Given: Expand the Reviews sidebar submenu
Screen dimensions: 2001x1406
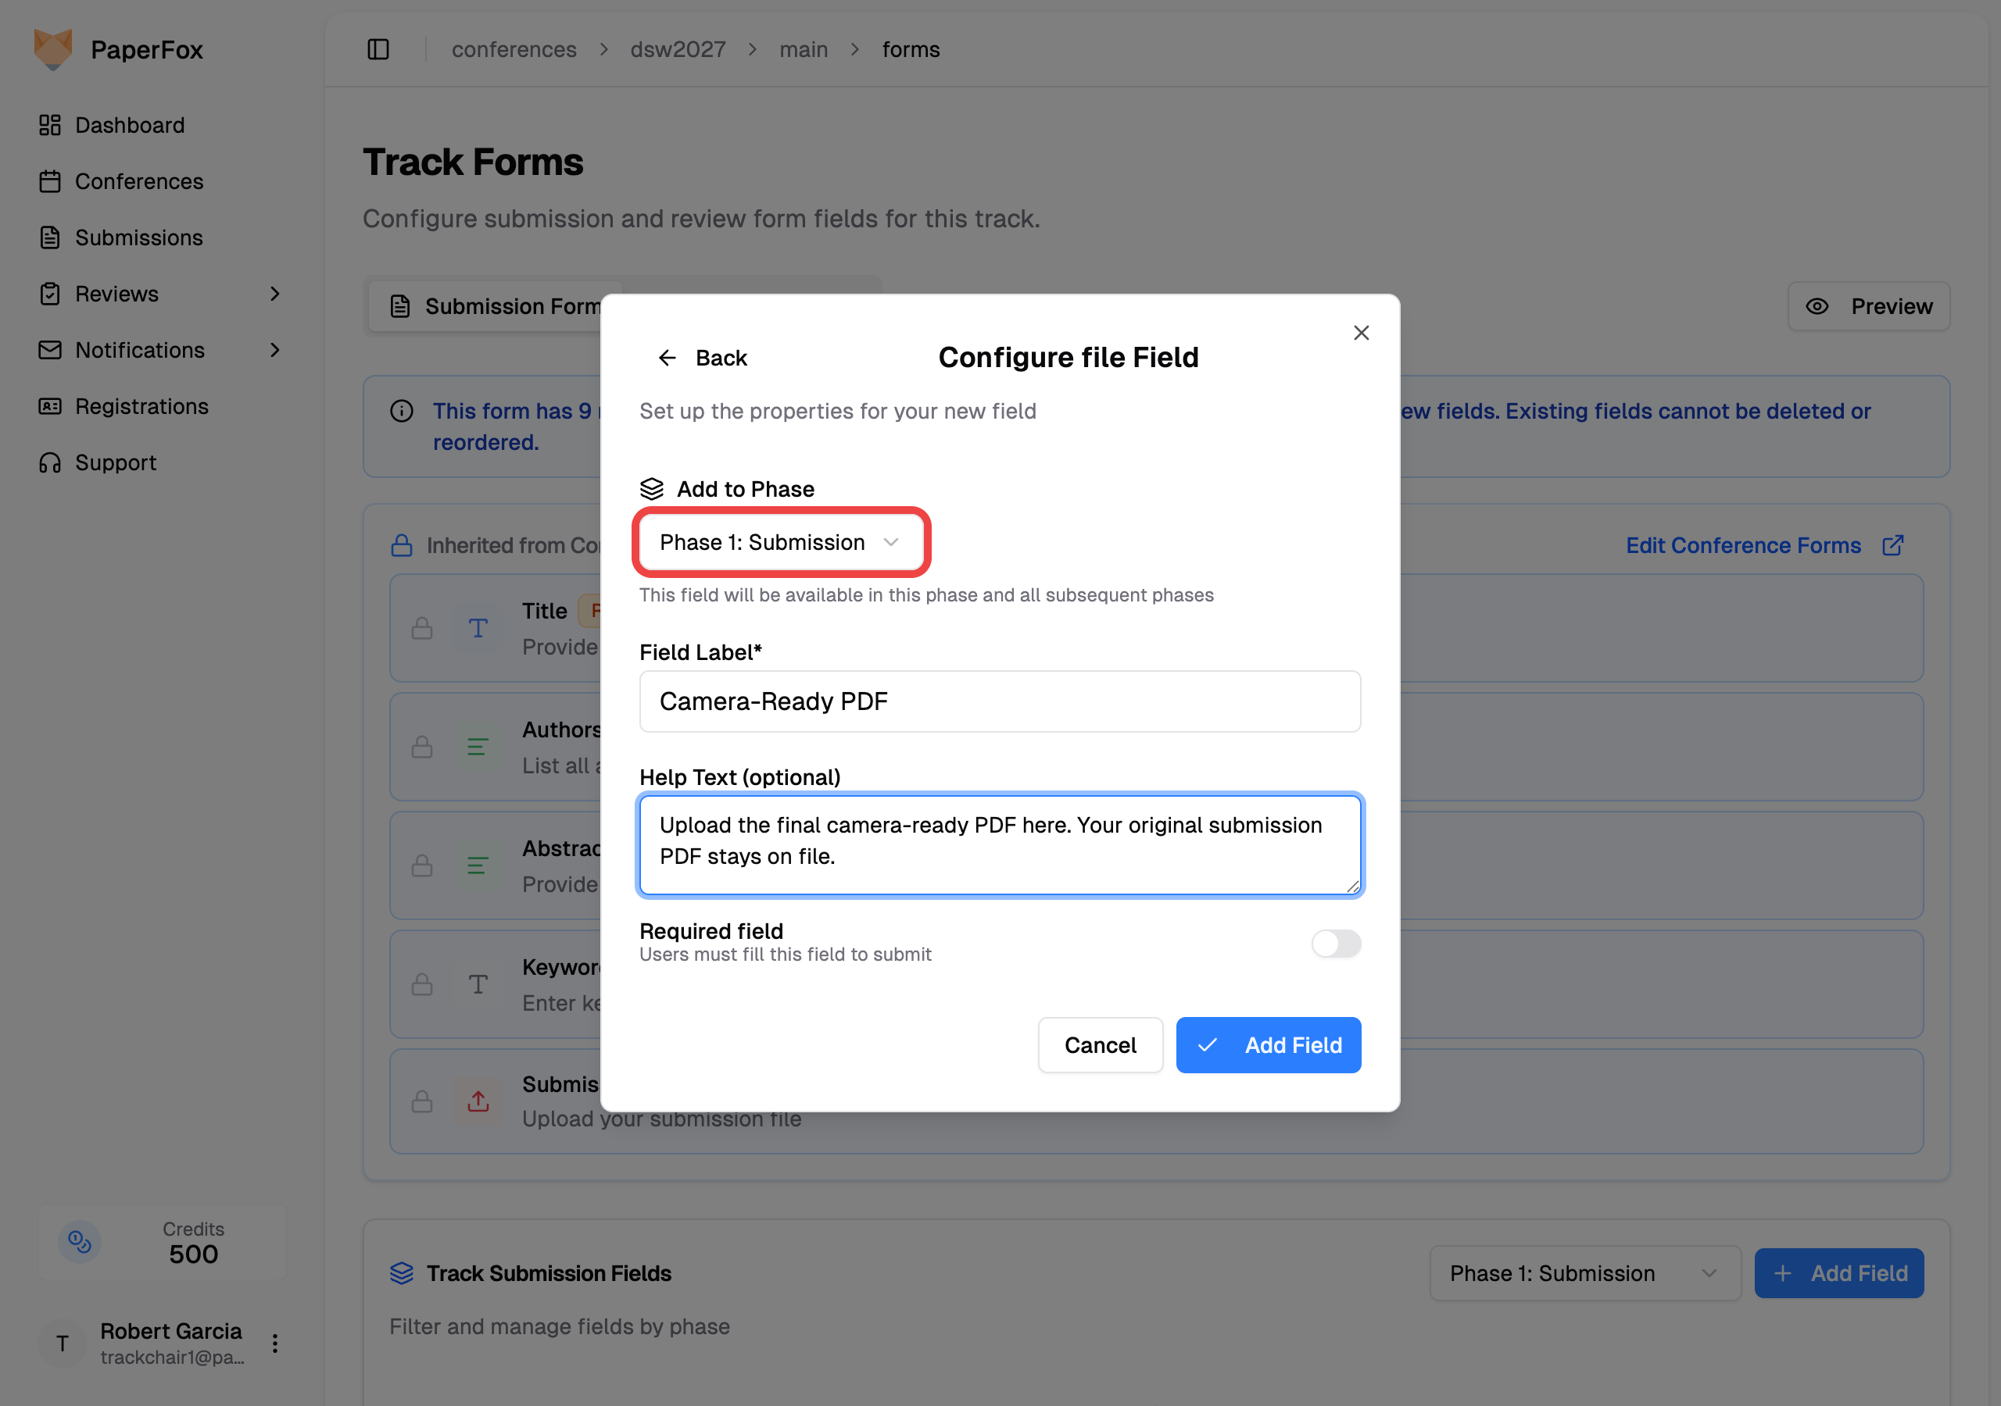Looking at the screenshot, I should (x=274, y=294).
